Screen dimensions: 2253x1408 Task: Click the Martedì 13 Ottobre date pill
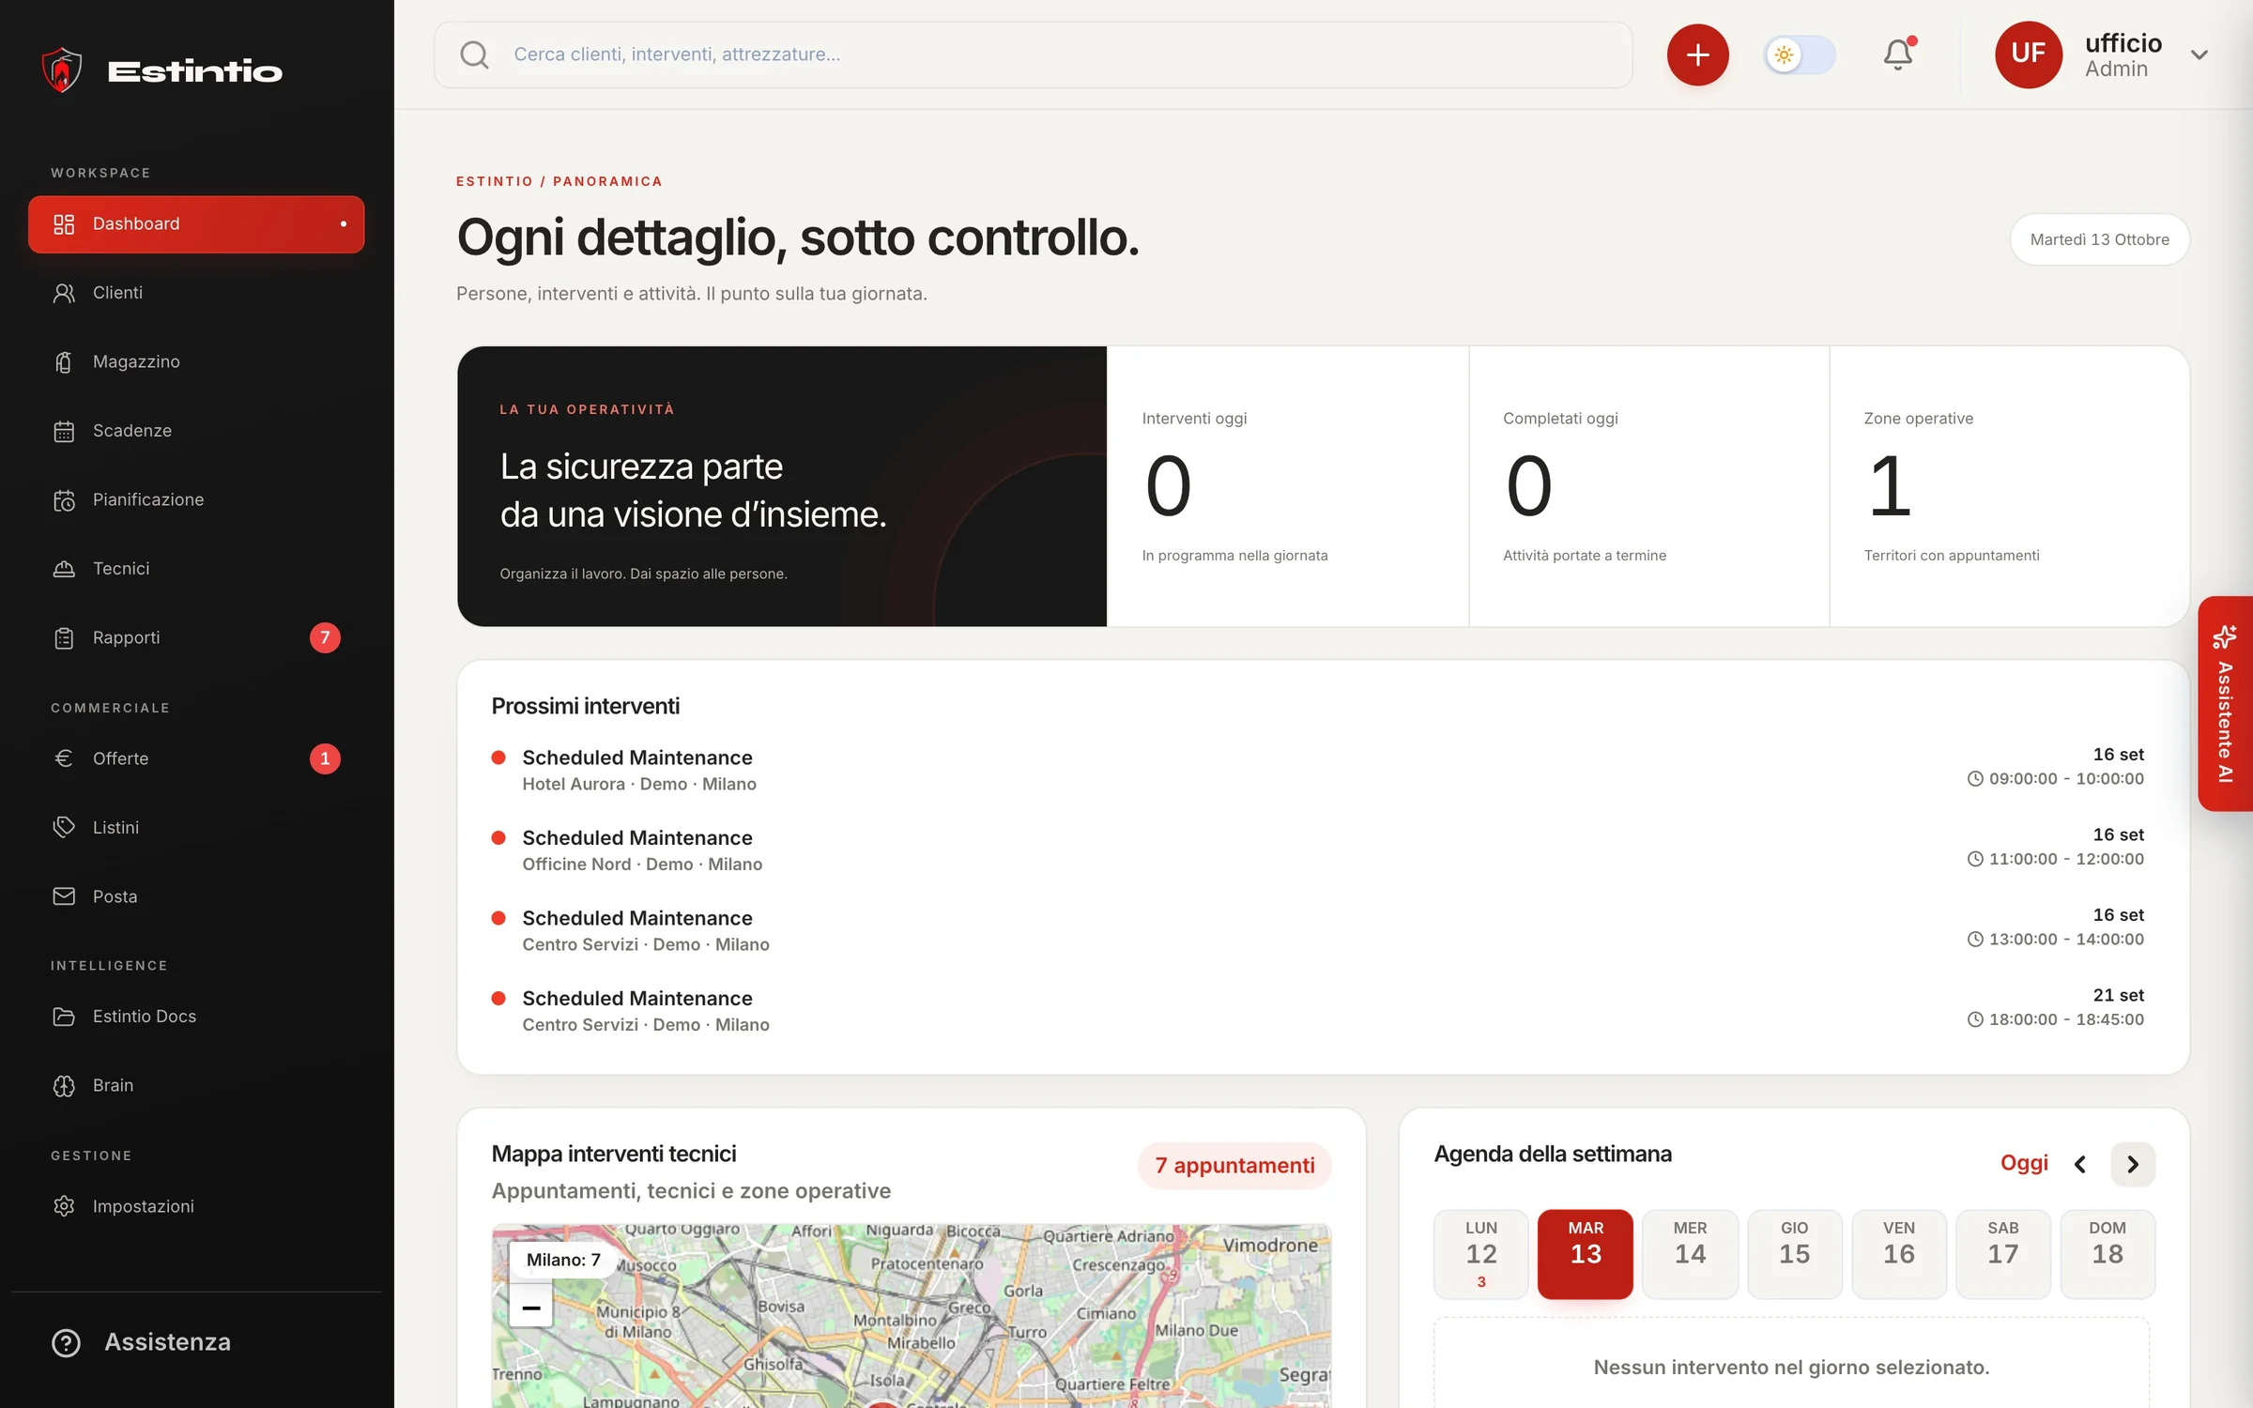pos(2099,239)
